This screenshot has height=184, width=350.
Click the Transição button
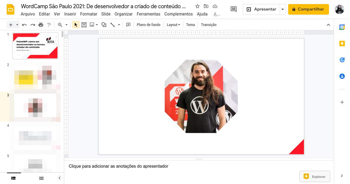(209, 25)
